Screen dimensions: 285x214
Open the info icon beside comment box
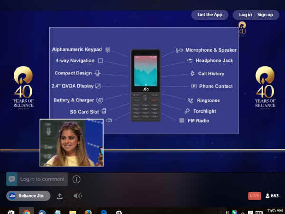point(76,179)
